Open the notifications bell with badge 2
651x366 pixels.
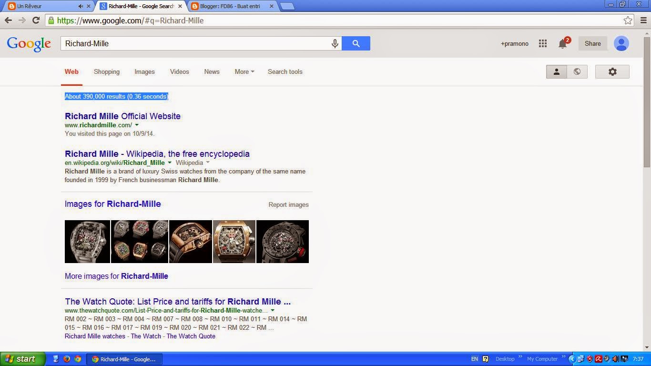(x=563, y=43)
